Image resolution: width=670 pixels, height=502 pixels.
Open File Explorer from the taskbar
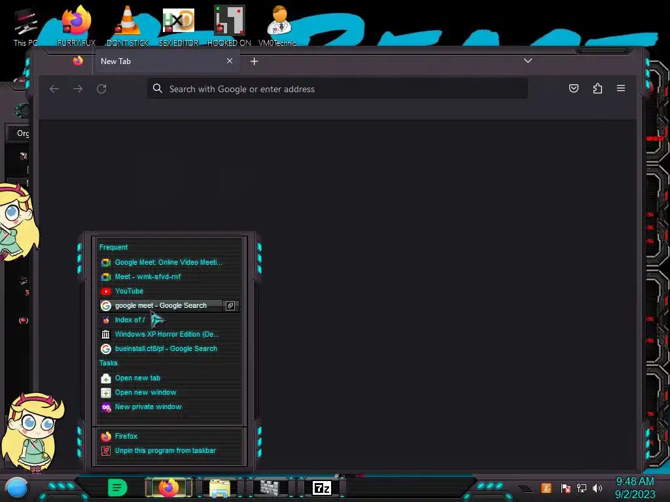click(220, 488)
